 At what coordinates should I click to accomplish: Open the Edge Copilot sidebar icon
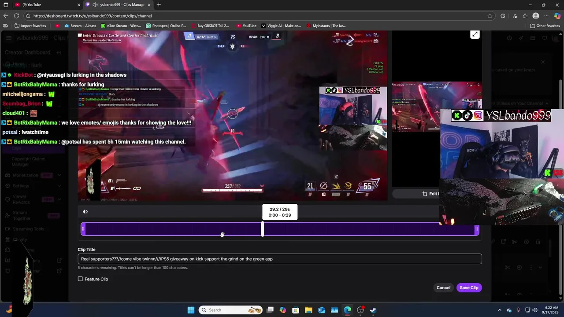[x=557, y=16]
